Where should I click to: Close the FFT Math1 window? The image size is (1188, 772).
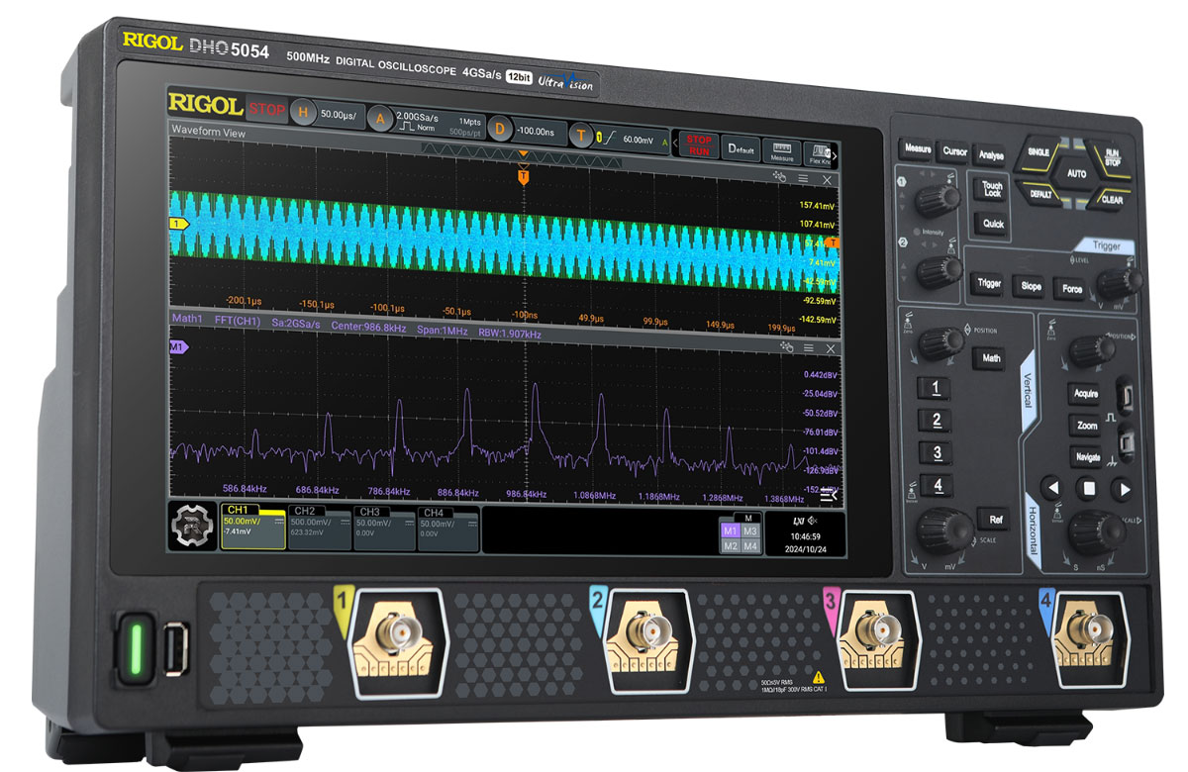pyautogui.click(x=830, y=348)
